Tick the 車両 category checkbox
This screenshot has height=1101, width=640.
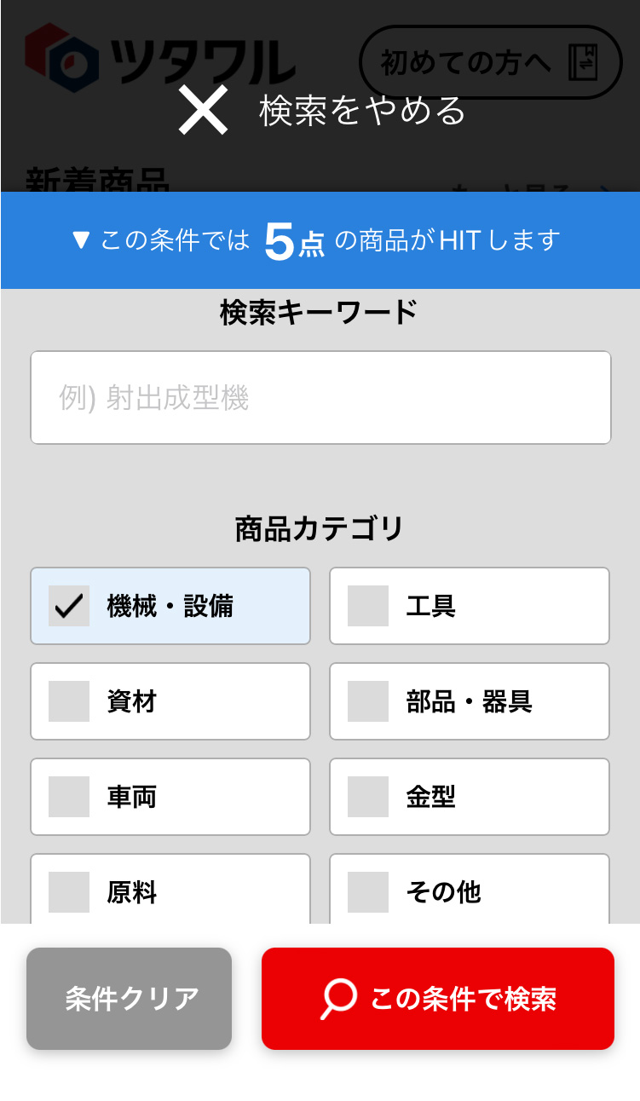coord(69,797)
